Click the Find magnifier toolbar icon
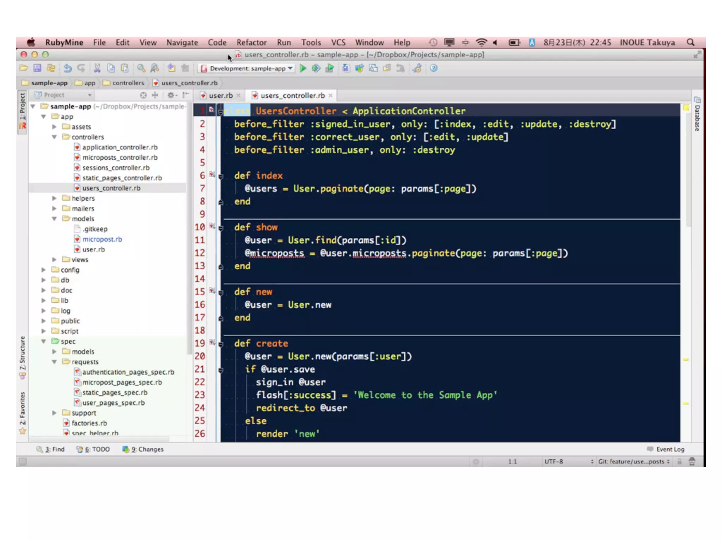Screen dimensions: 722x541 point(141,68)
